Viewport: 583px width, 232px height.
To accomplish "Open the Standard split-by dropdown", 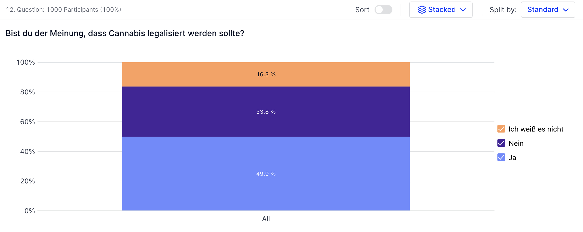I will pos(548,10).
